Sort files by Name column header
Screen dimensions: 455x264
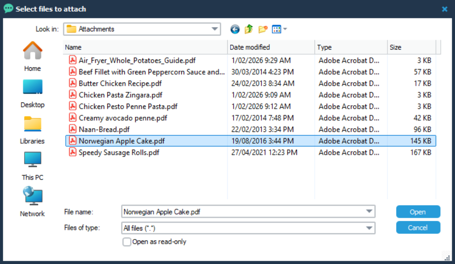(x=145, y=47)
